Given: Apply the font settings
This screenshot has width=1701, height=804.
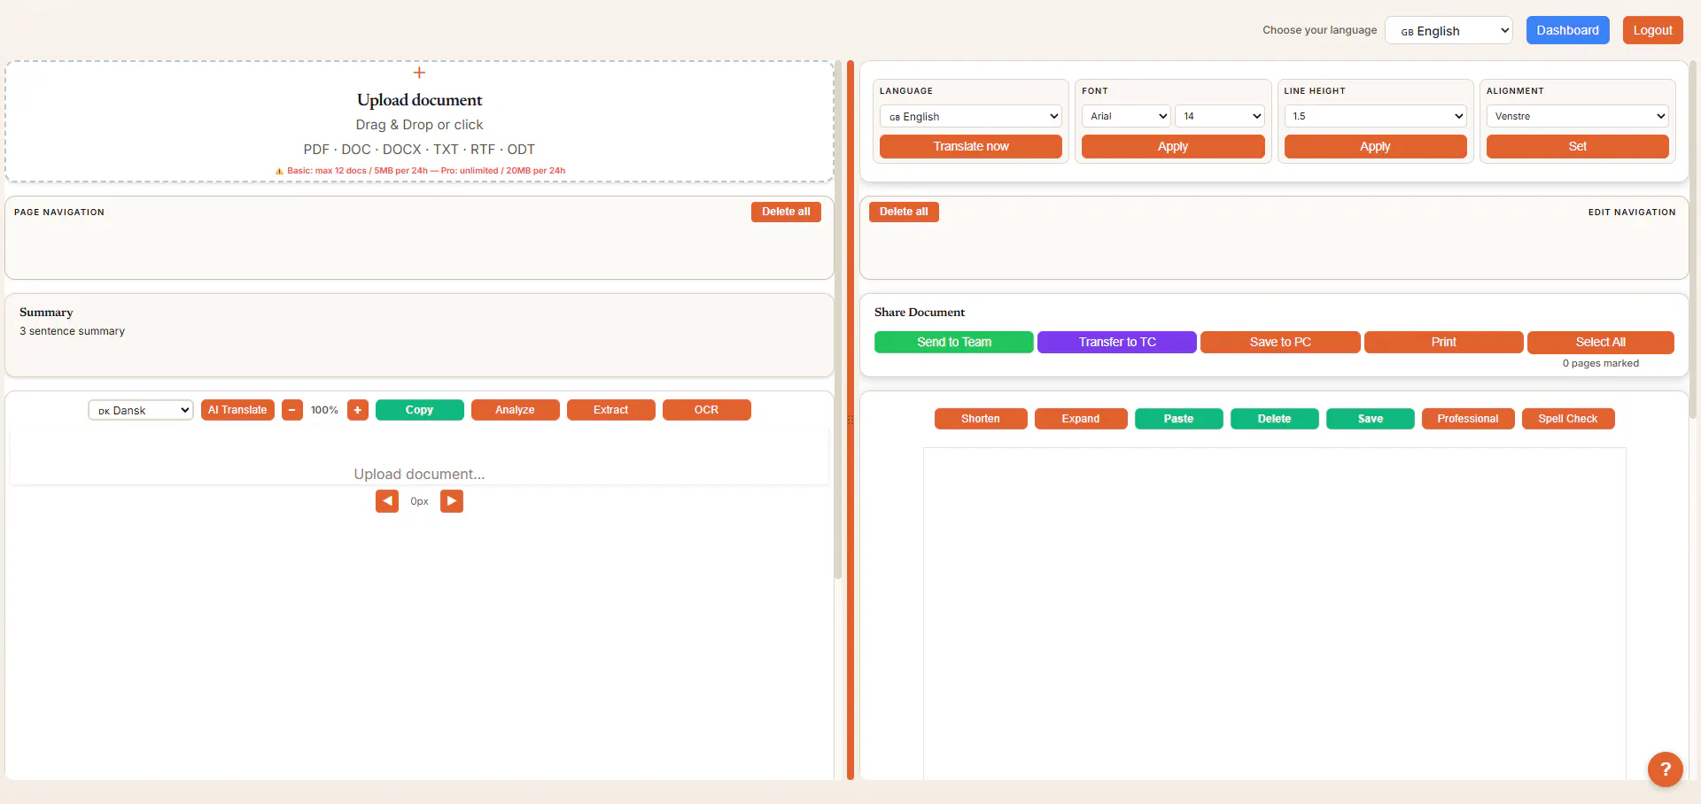Looking at the screenshot, I should [x=1173, y=146].
